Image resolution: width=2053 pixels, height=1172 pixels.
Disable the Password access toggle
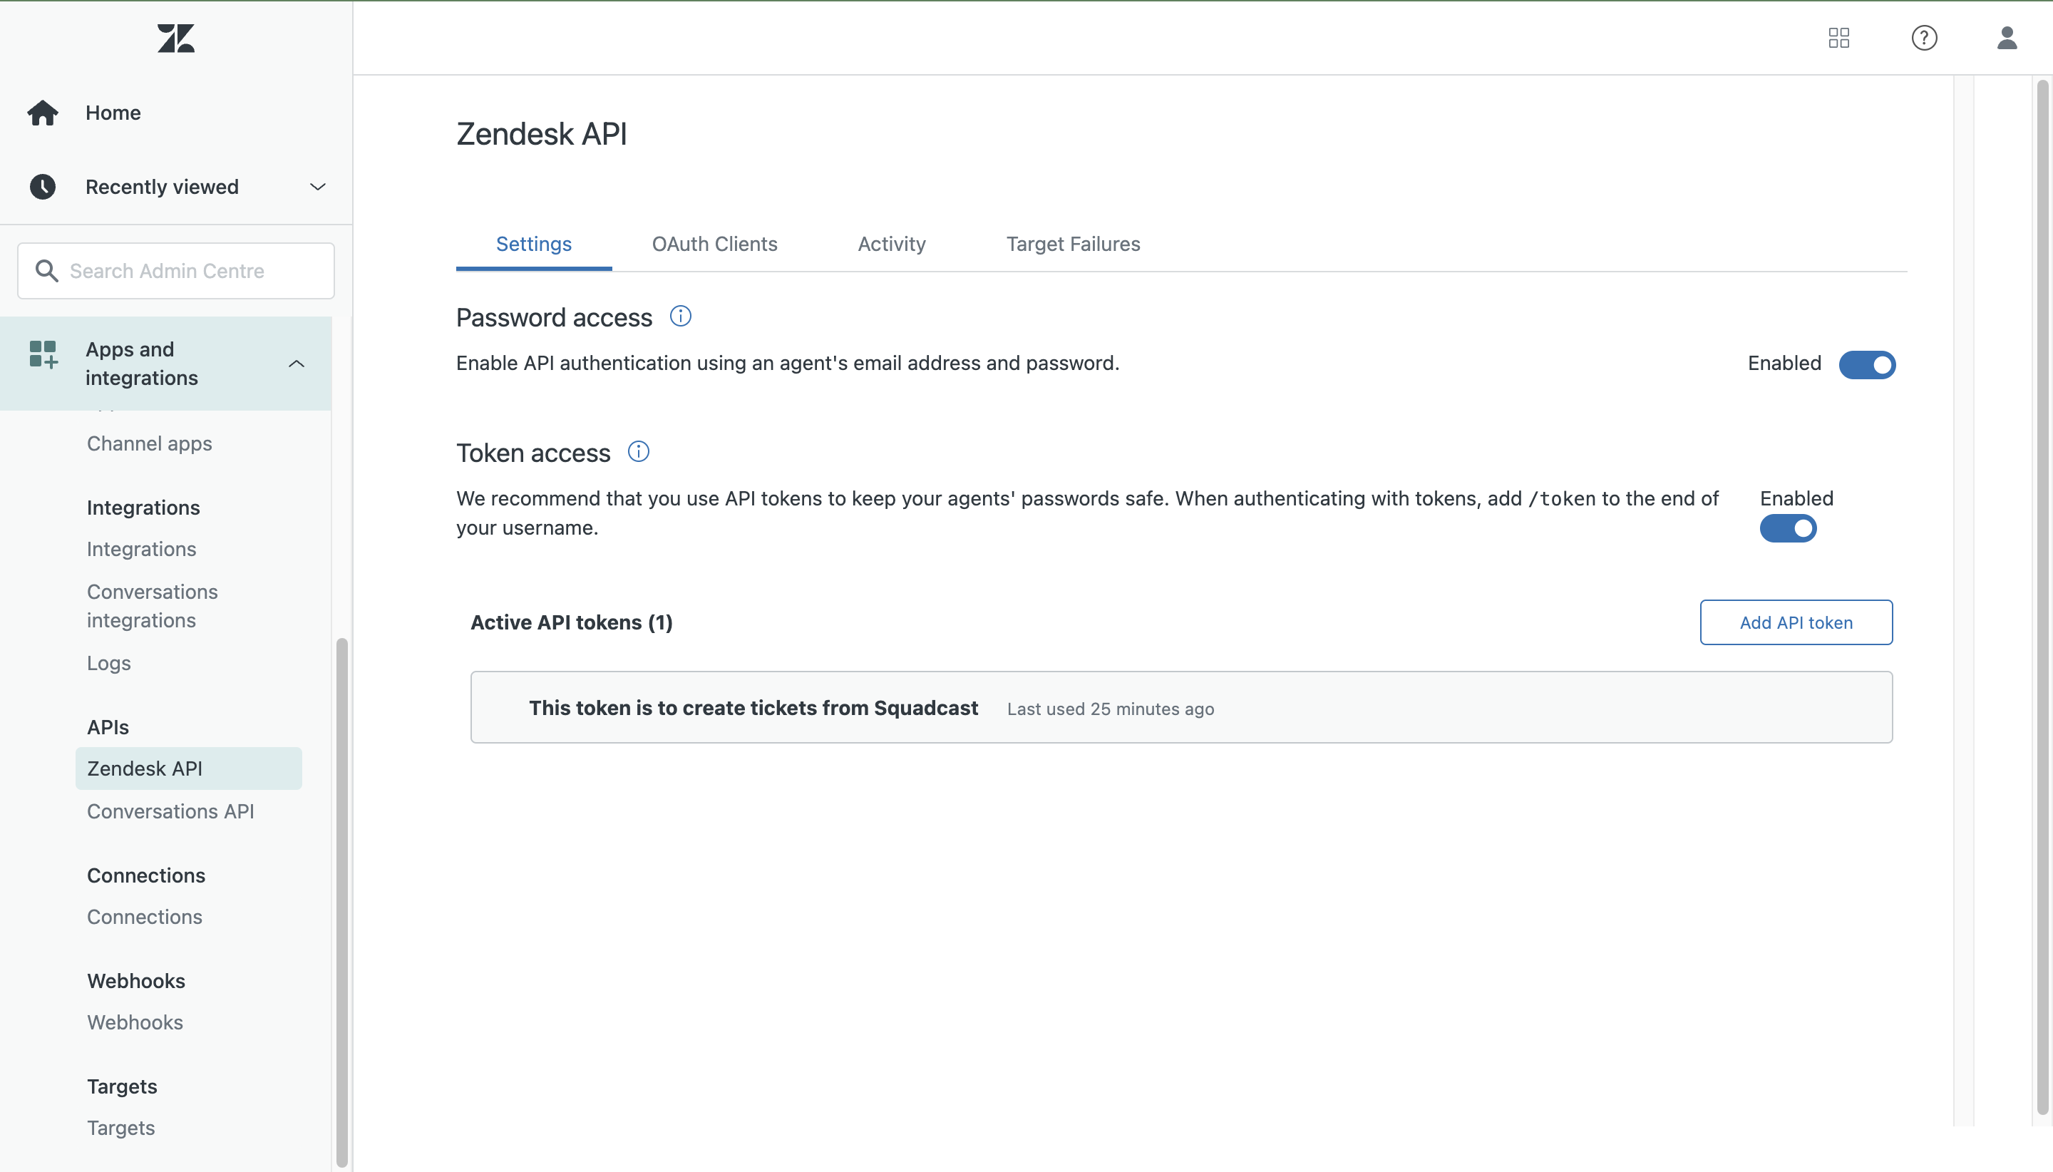click(x=1867, y=364)
